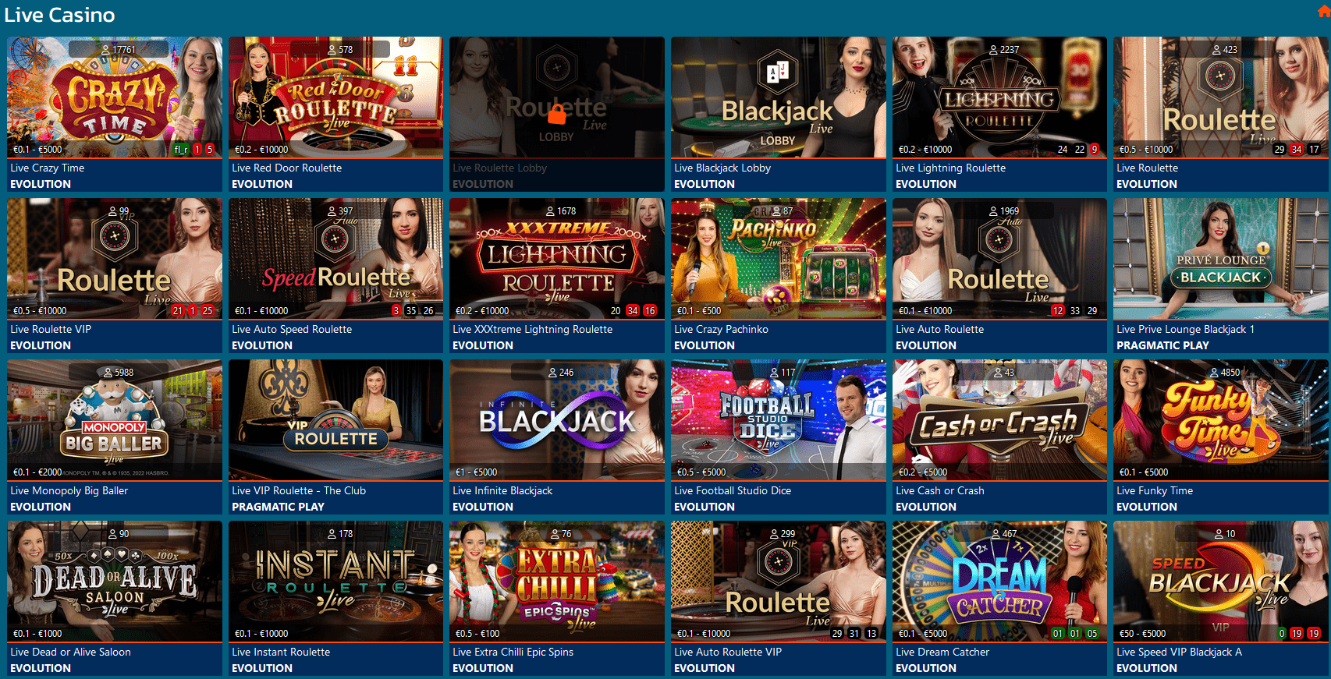Click the player count icon on Lightning Roulette
Image resolution: width=1331 pixels, height=679 pixels.
point(993,49)
